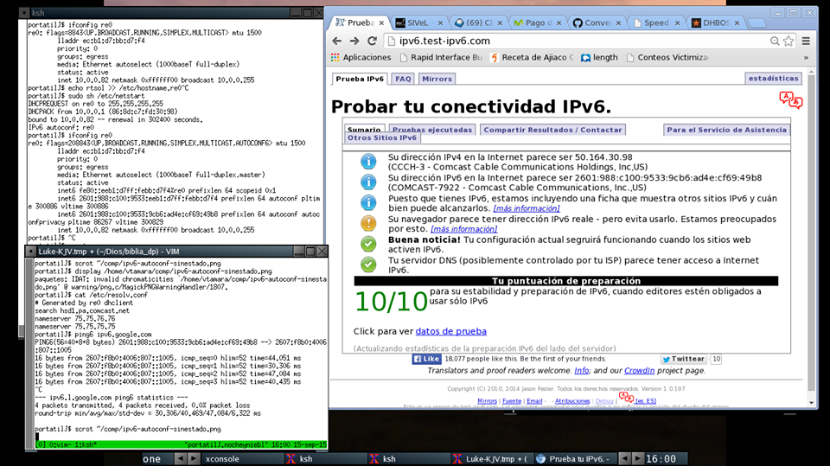This screenshot has width=830, height=466.
Task: Click the Twittear button
Action: click(x=683, y=359)
